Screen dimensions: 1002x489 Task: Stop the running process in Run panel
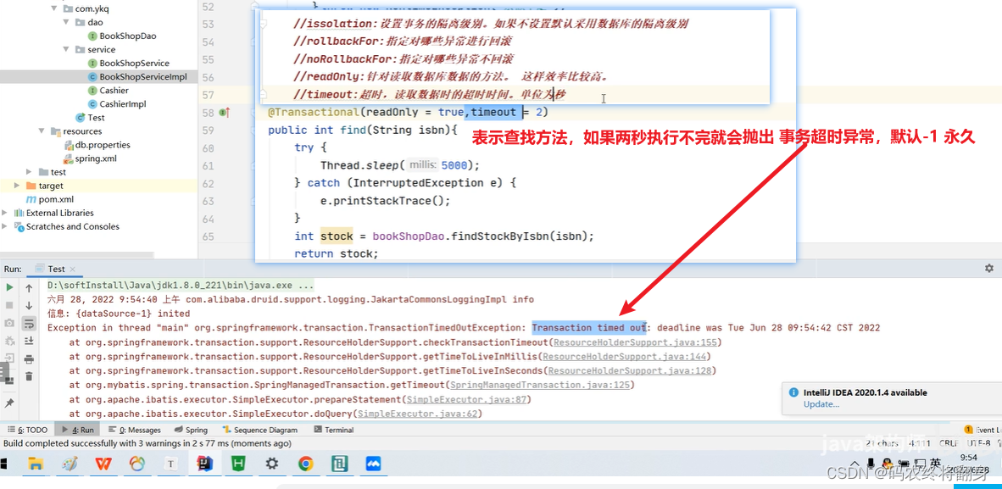(8, 304)
